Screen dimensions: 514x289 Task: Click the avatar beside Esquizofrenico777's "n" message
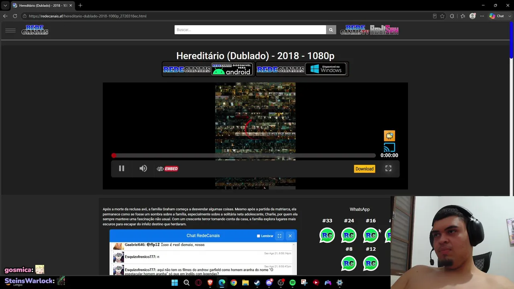click(x=118, y=257)
